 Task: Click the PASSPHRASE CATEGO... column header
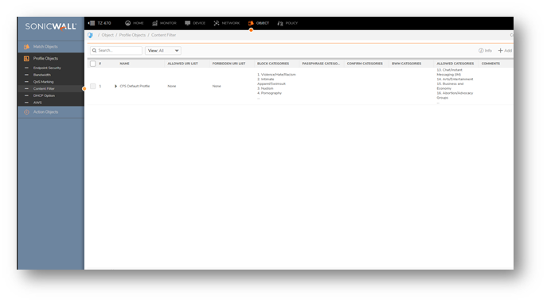321,64
